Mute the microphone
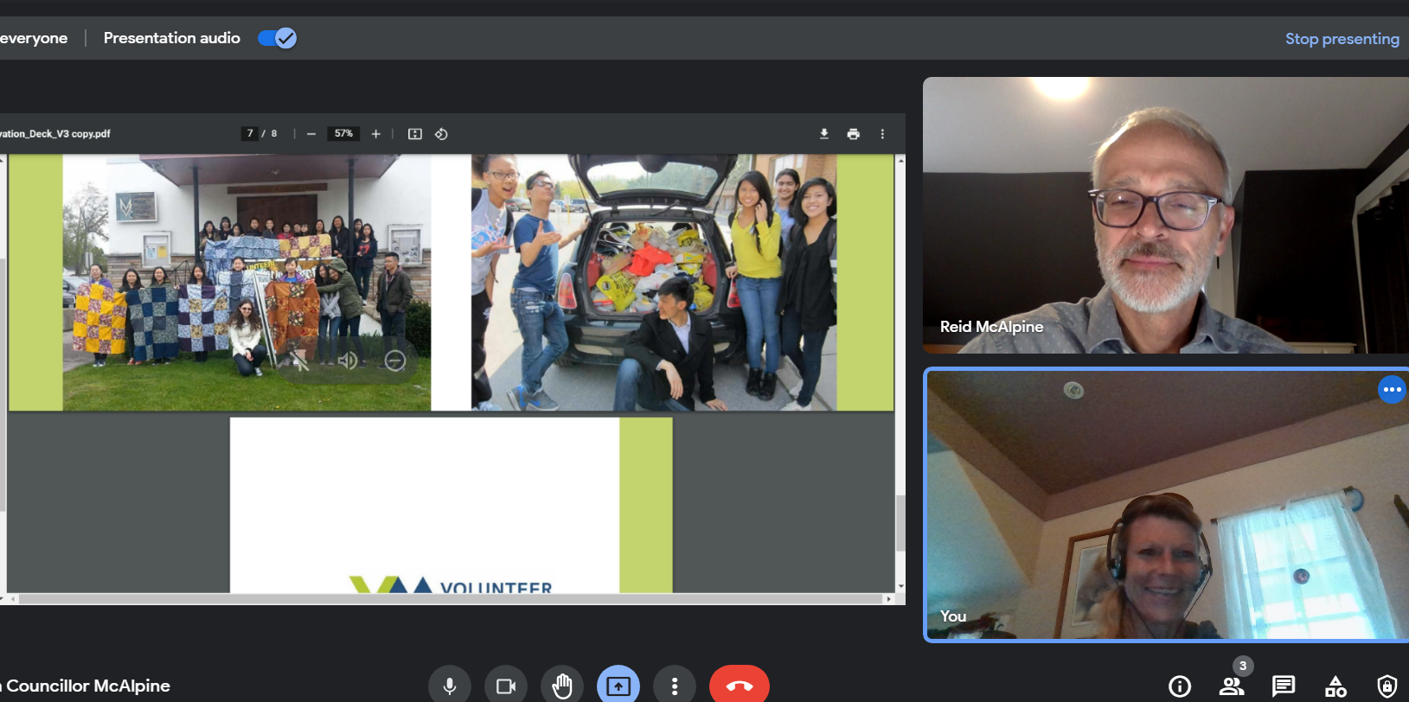The image size is (1409, 702). click(450, 686)
